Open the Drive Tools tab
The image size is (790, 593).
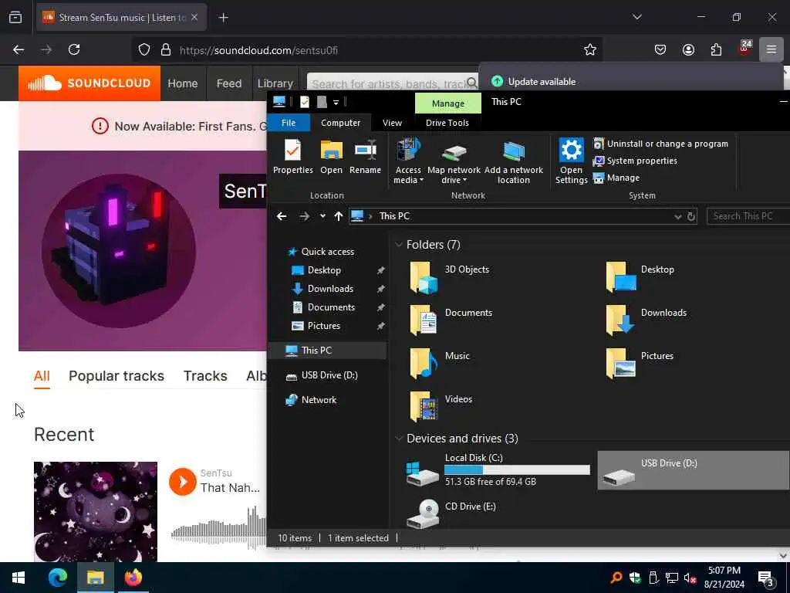pos(447,123)
